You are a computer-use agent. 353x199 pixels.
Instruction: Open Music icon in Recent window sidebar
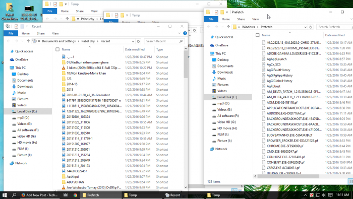click(x=14, y=93)
